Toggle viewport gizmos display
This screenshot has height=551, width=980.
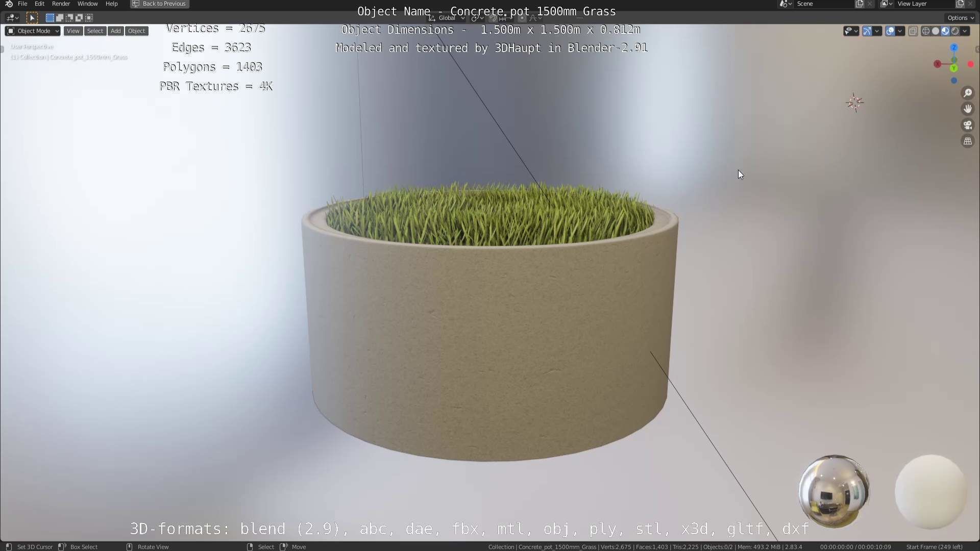click(867, 31)
